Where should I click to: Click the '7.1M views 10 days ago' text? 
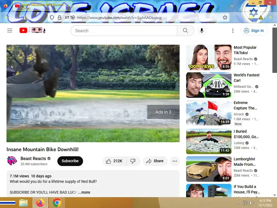click(x=31, y=176)
